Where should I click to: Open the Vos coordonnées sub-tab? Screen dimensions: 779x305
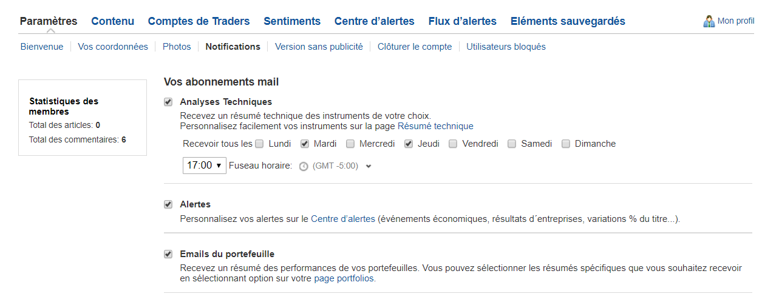113,47
